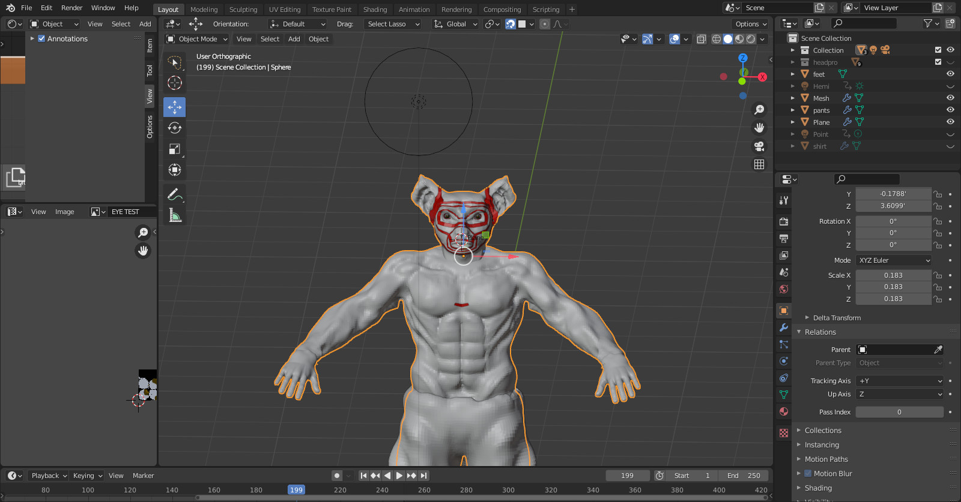This screenshot has width=961, height=502.
Task: Open the Object Mode dropdown
Action: click(x=197, y=39)
